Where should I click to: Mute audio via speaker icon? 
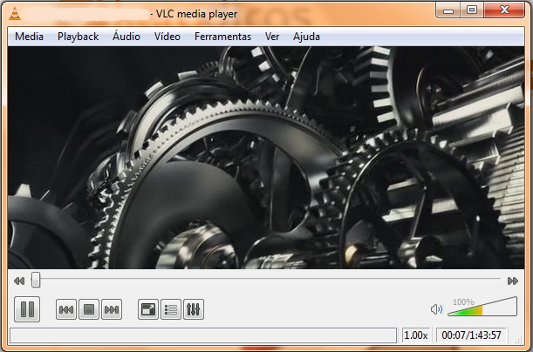[436, 309]
